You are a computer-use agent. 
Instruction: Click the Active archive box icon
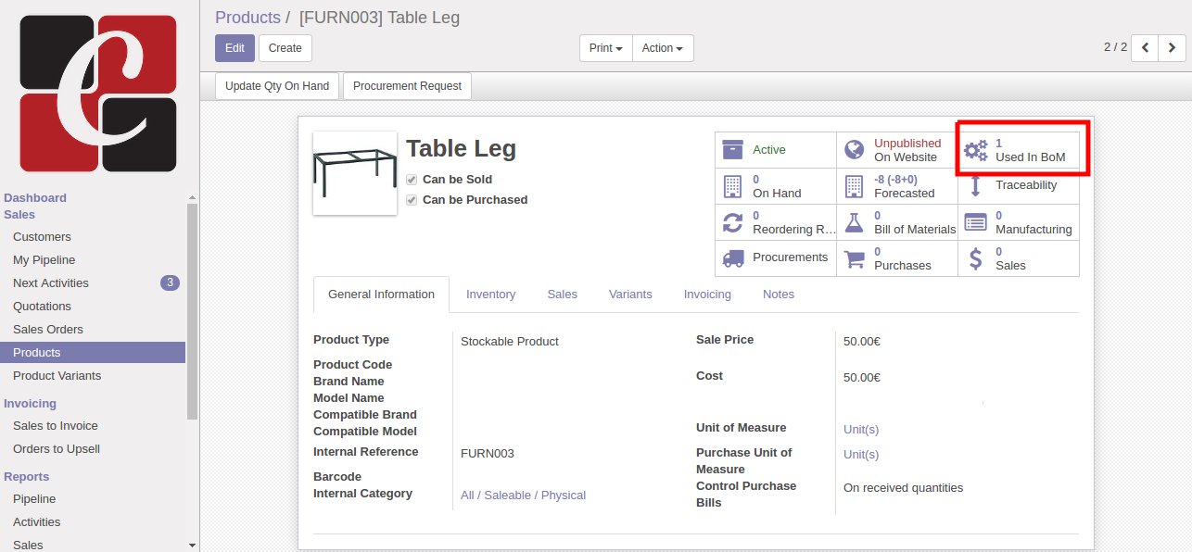pos(733,150)
